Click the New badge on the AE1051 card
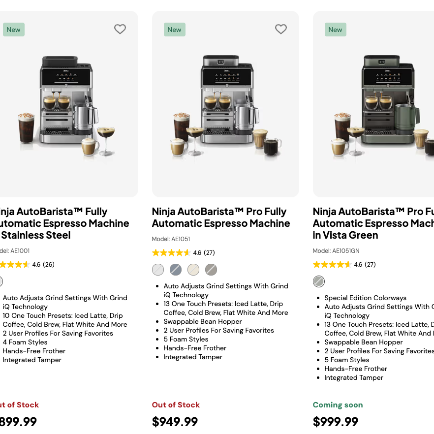Viewport: 434px width, 434px height. pyautogui.click(x=174, y=30)
